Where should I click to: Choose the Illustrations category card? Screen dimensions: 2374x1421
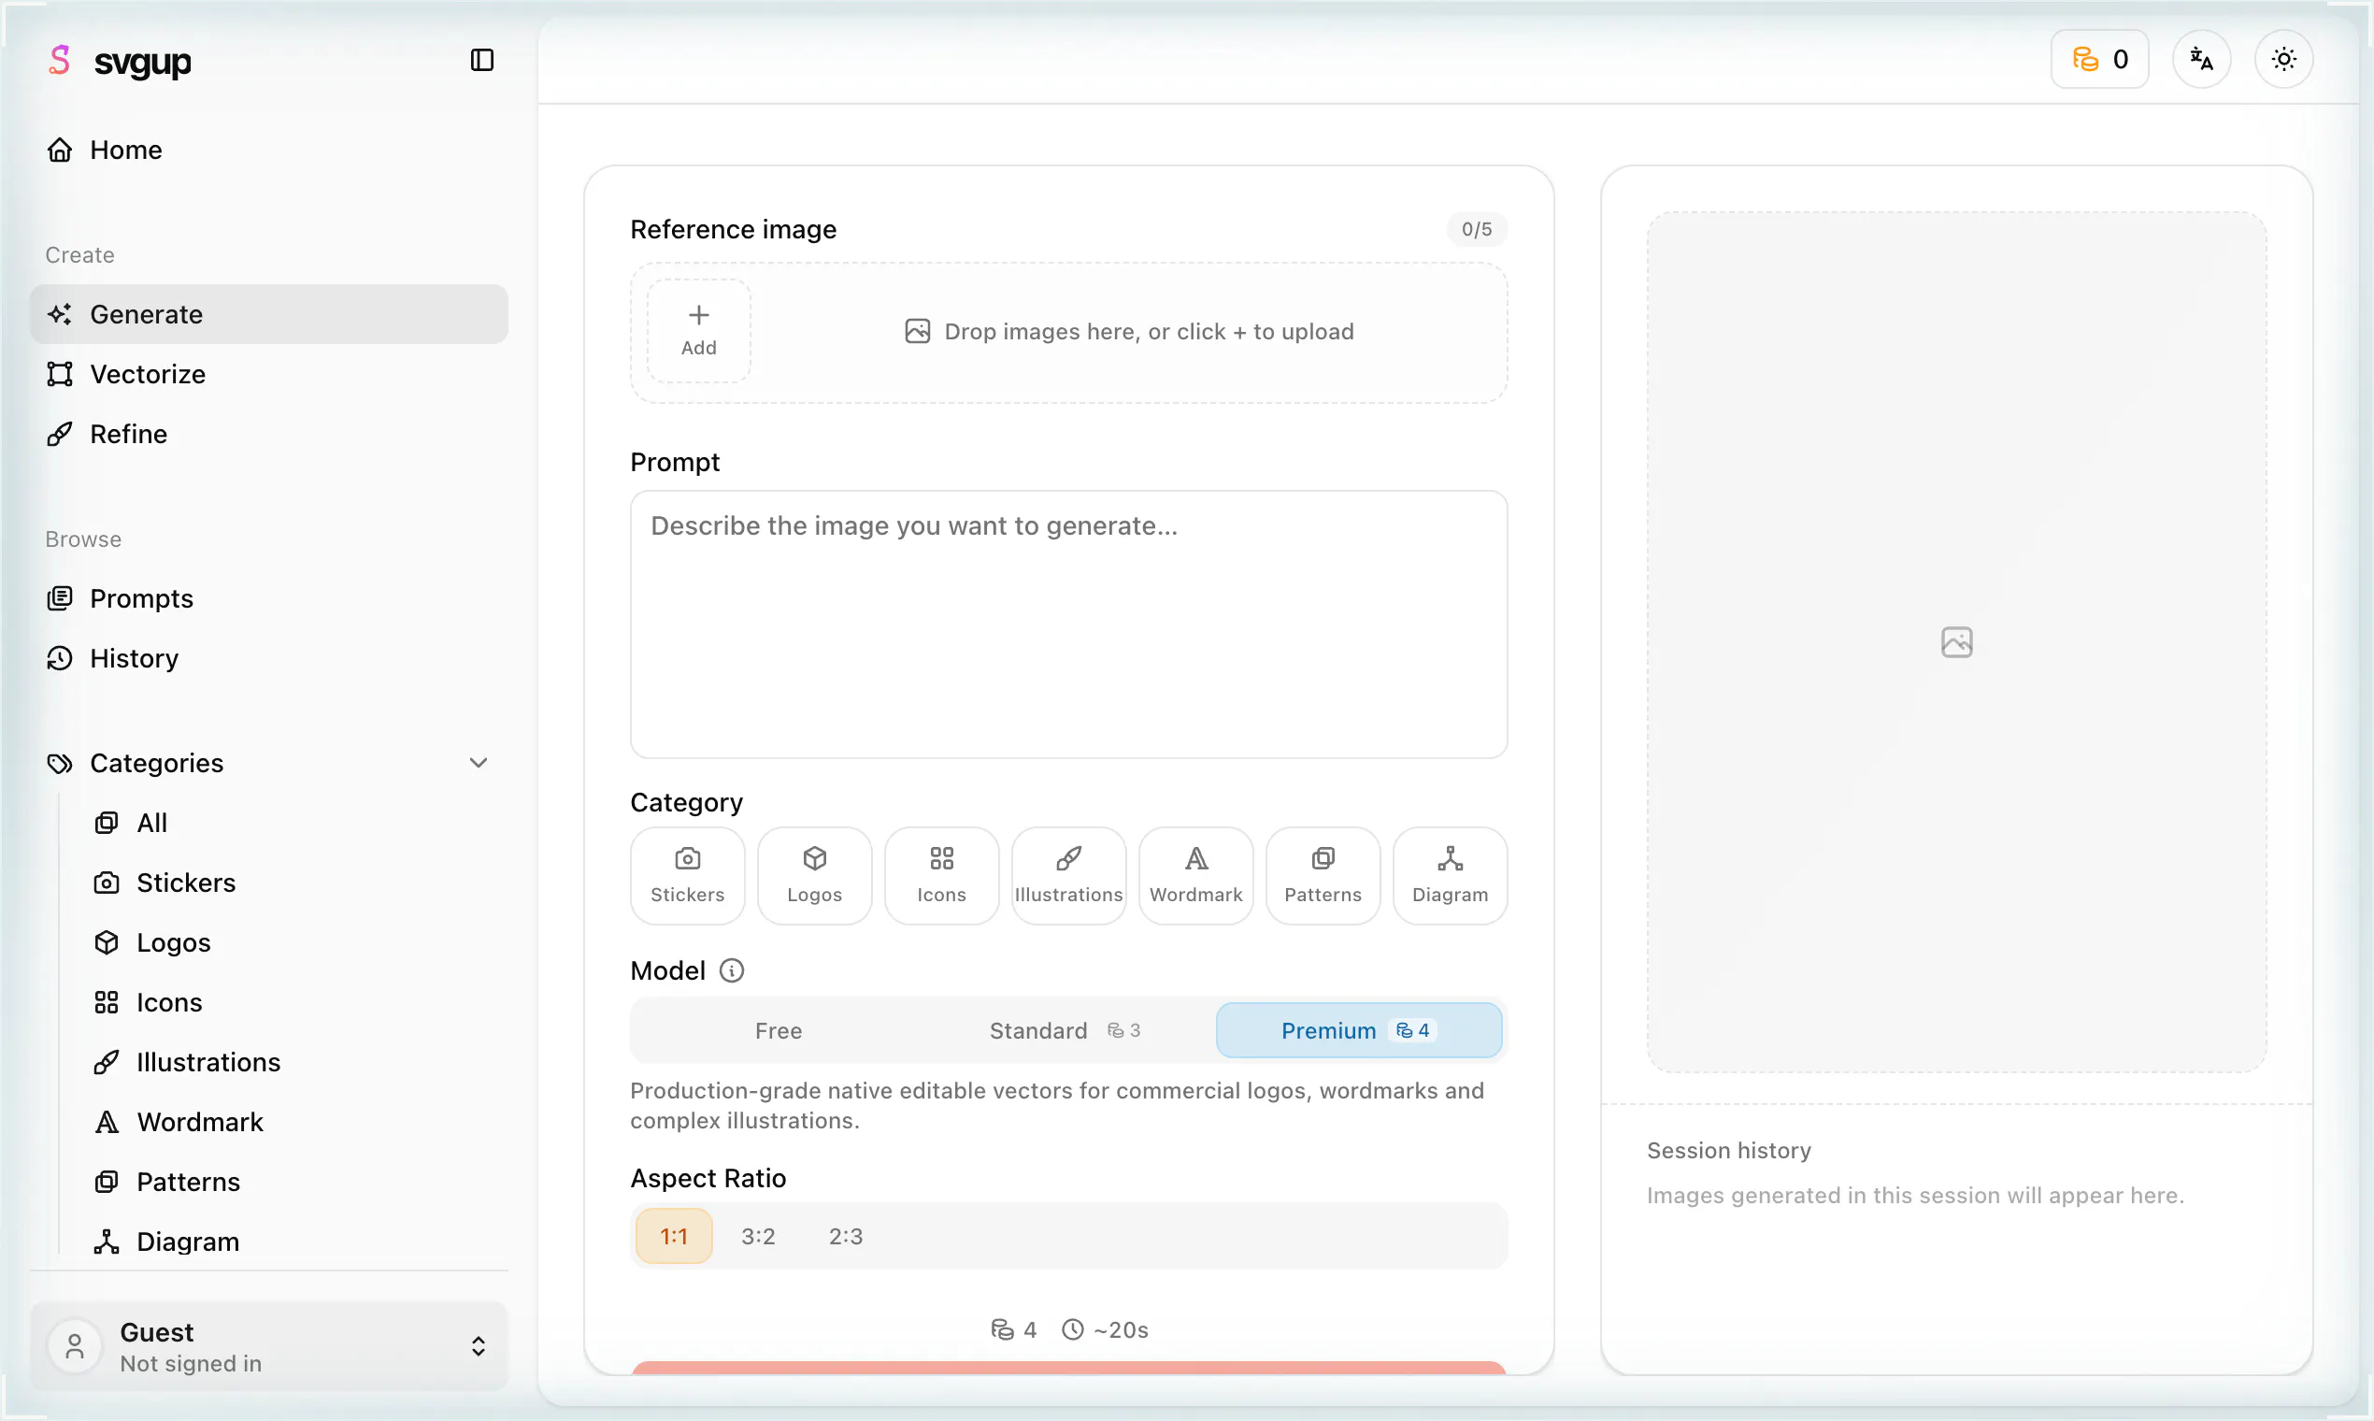(1068, 876)
